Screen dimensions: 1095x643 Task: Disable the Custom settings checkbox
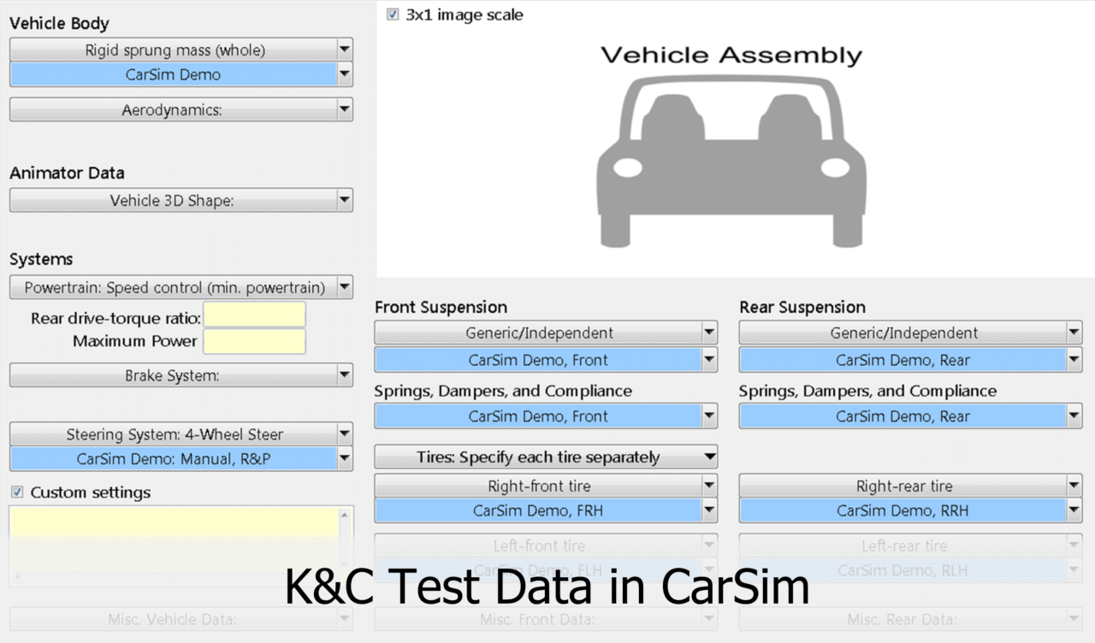[19, 493]
